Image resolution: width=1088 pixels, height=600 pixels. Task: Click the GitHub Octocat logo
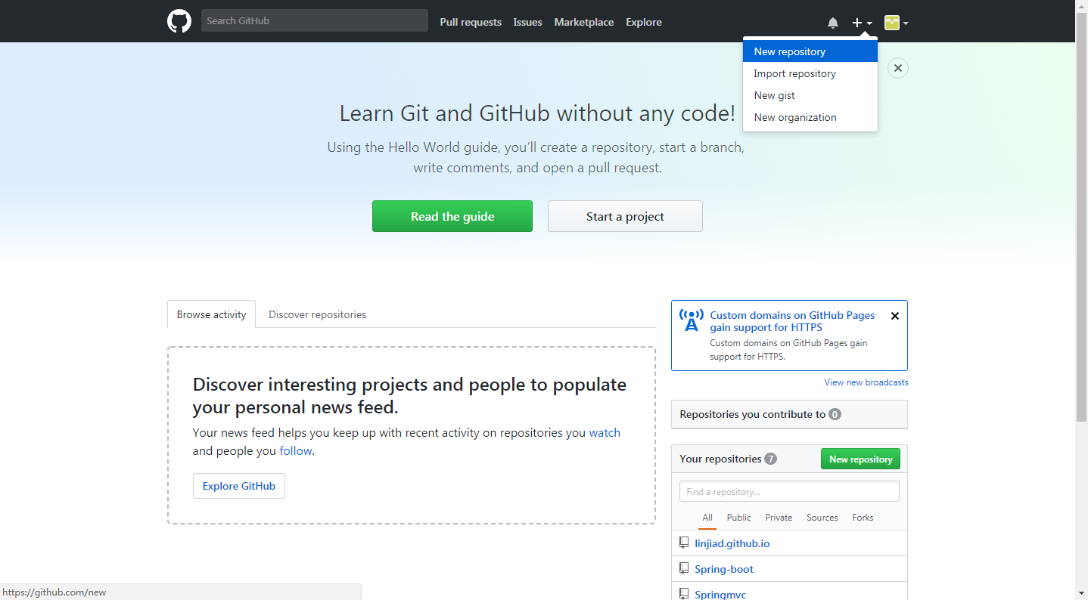point(179,21)
